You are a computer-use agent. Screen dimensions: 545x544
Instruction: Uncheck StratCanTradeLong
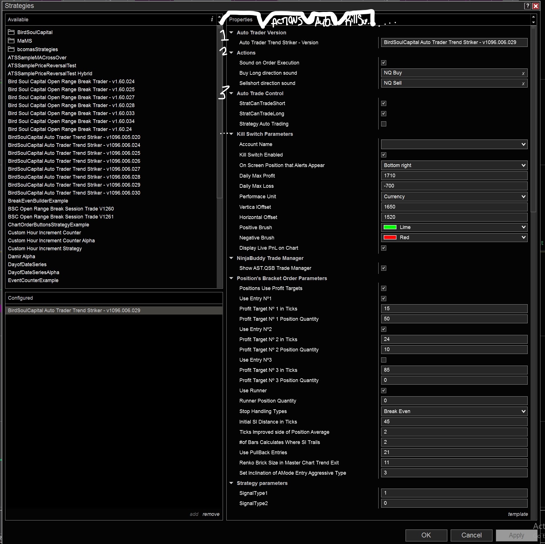pyautogui.click(x=384, y=114)
